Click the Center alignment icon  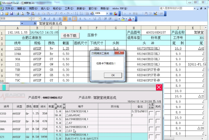tap(65, 19)
